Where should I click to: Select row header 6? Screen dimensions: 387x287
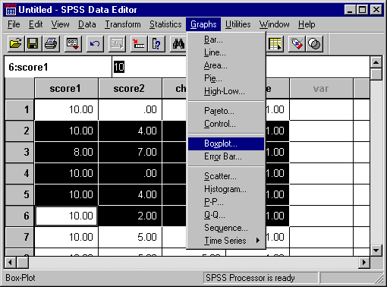pos(20,216)
